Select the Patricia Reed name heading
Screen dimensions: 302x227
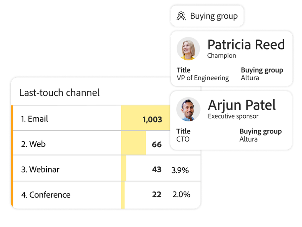pyautogui.click(x=246, y=44)
